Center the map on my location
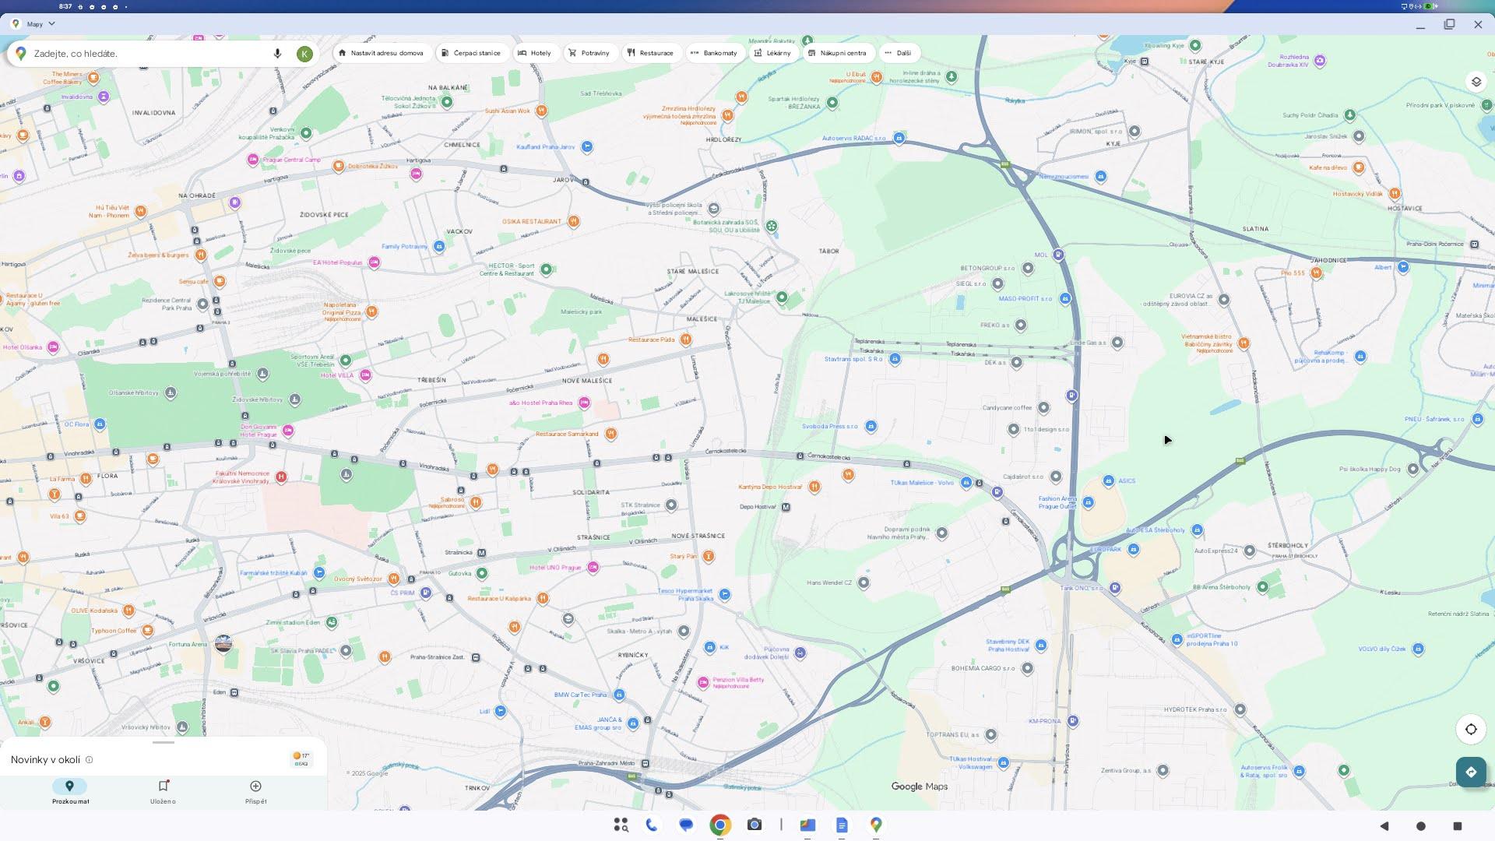The width and height of the screenshot is (1495, 841). (x=1471, y=730)
